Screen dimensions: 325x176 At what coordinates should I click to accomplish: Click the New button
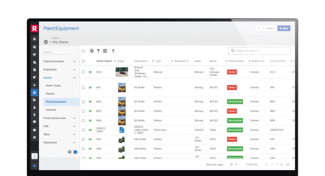[284, 28]
